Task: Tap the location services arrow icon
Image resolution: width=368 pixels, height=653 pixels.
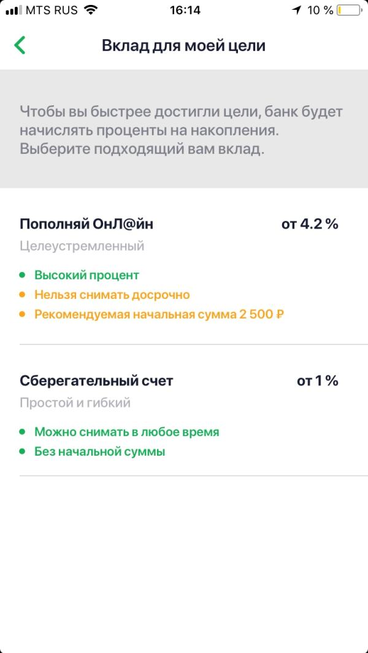Action: click(x=296, y=10)
